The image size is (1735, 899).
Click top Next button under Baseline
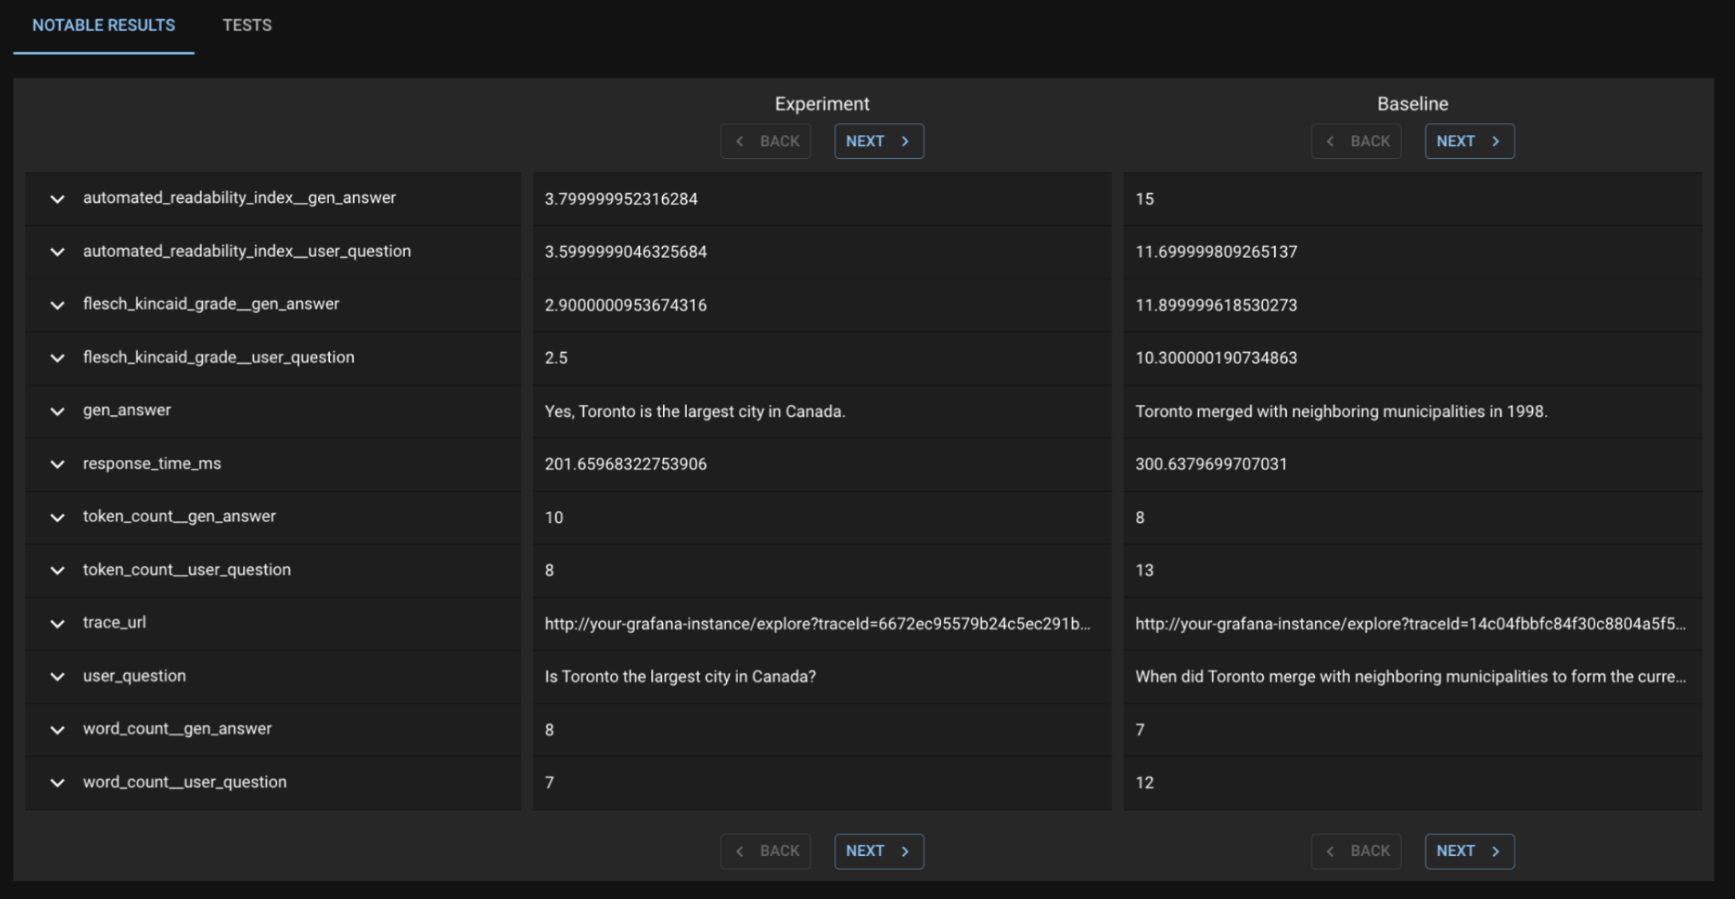1469,141
